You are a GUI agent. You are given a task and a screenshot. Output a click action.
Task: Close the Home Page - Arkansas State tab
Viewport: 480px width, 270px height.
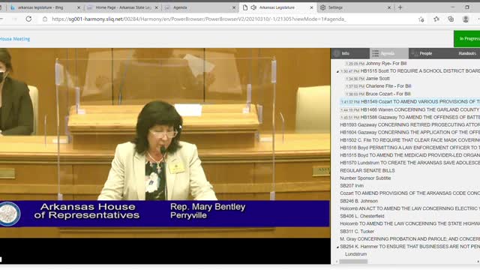[156, 7]
